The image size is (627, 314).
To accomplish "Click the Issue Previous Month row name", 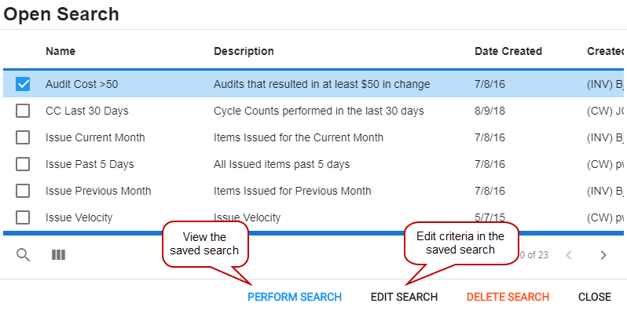I will coord(98,191).
